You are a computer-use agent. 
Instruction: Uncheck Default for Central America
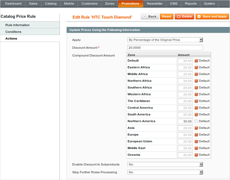pos(196,108)
